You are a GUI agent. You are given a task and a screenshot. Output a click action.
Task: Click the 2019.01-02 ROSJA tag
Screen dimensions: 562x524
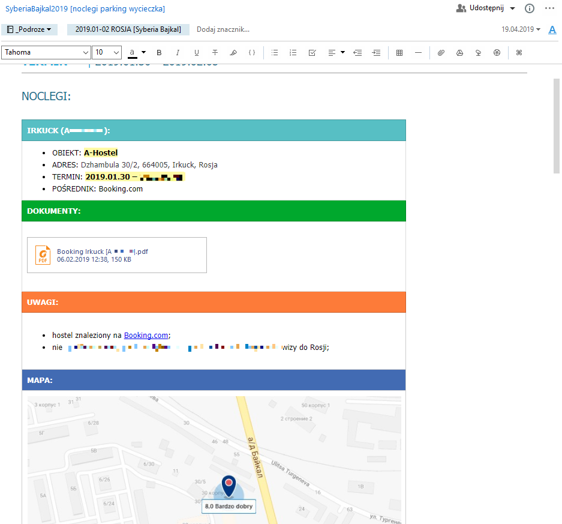point(128,29)
